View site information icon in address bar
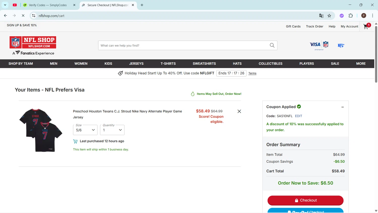Image resolution: width=378 pixels, height=213 pixels. coord(34,16)
